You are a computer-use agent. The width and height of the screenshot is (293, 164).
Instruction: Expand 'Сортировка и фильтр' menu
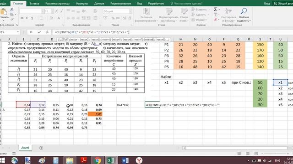pos(228,15)
